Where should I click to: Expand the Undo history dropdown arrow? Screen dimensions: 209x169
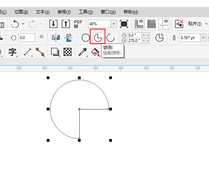point(23,24)
